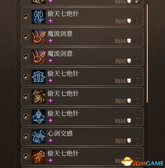Uncheck the checked box in the topmost row
165x168 pixels.
click(137, 2)
